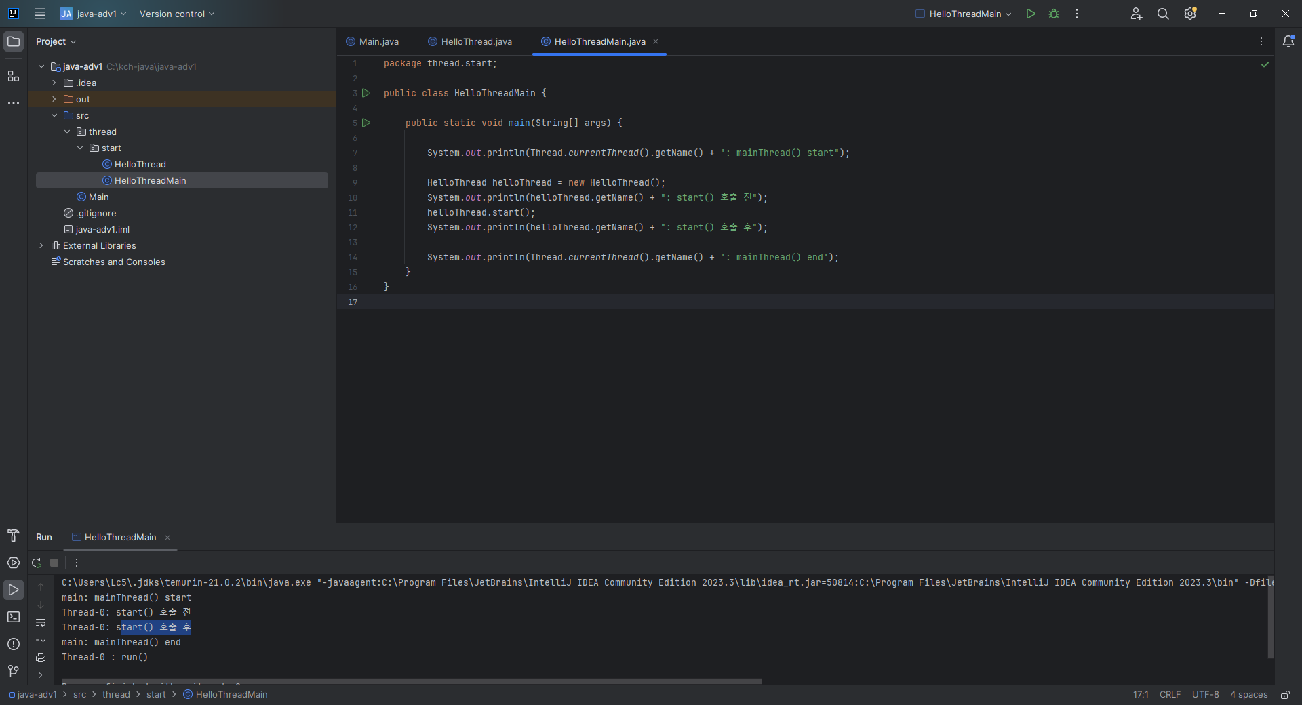Click the green inspection checkmark in editor
The image size is (1302, 705).
tap(1265, 64)
